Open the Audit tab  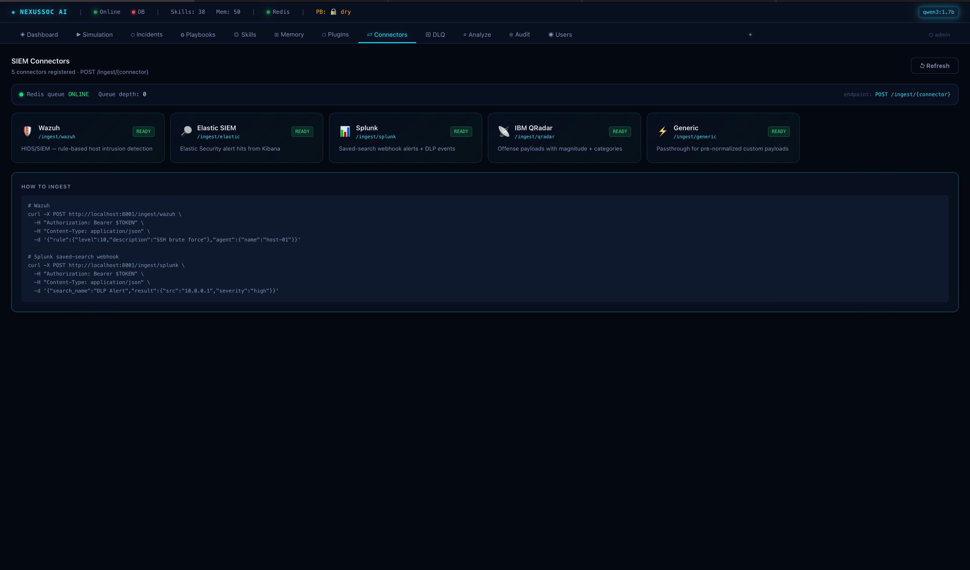[x=520, y=35]
